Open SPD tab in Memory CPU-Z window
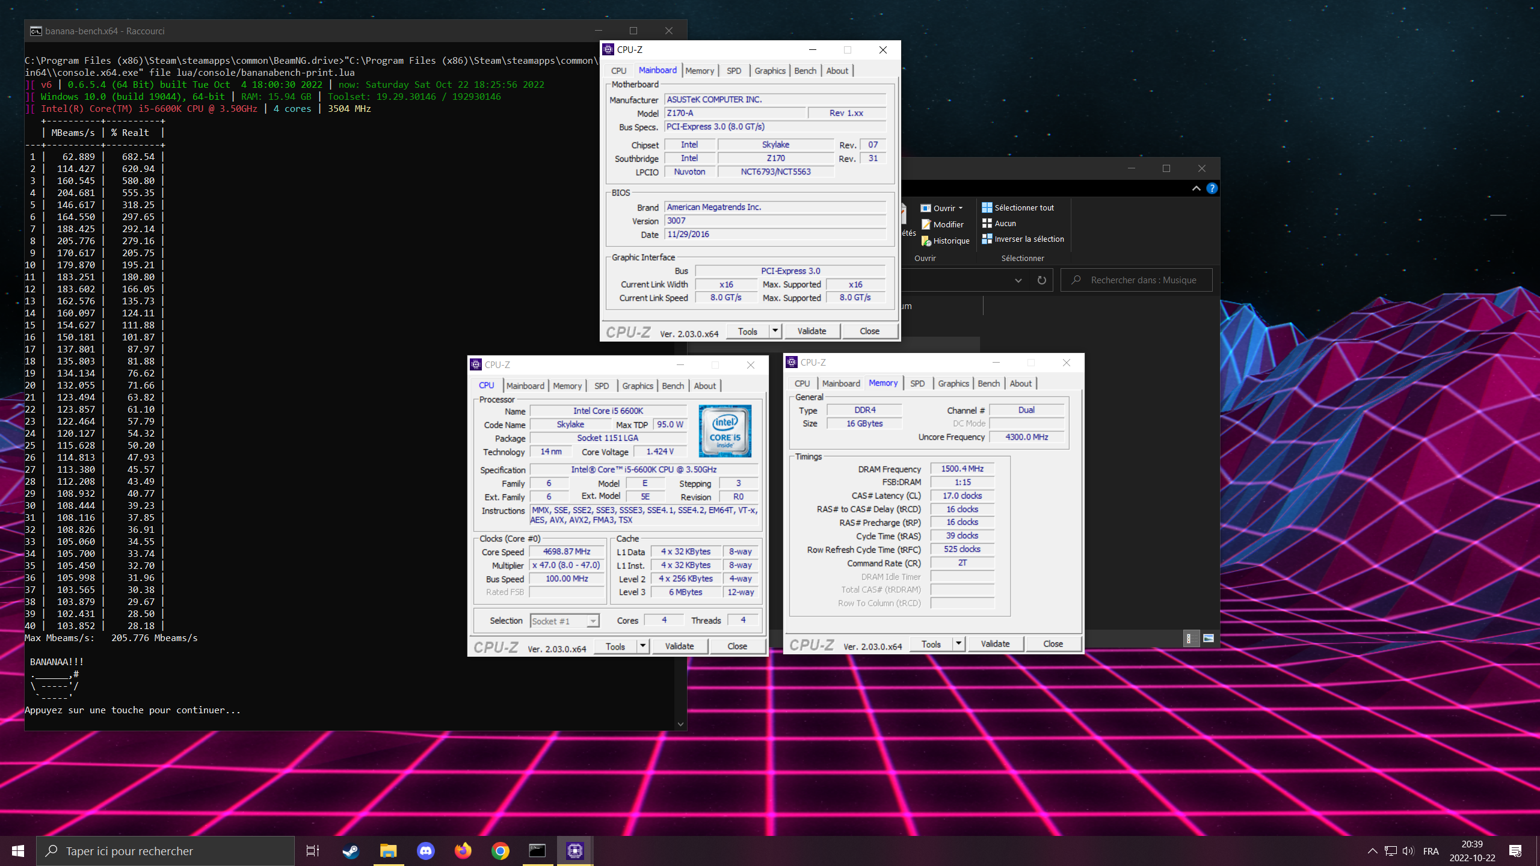Viewport: 1540px width, 866px height. pyautogui.click(x=917, y=384)
